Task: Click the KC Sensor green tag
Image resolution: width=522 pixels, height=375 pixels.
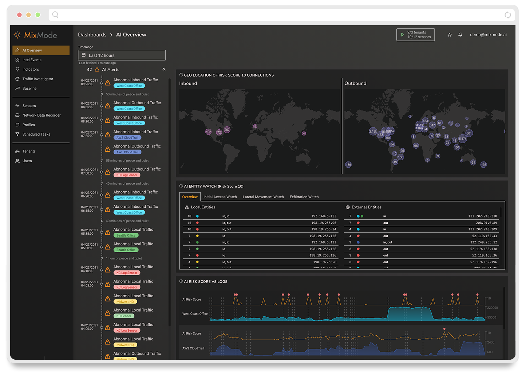Action: [x=124, y=316]
